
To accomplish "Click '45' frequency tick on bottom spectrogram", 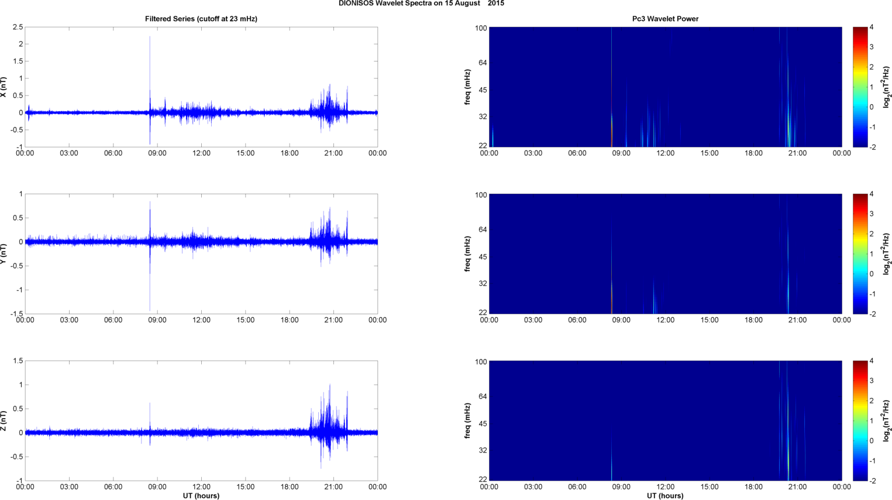I will point(483,424).
